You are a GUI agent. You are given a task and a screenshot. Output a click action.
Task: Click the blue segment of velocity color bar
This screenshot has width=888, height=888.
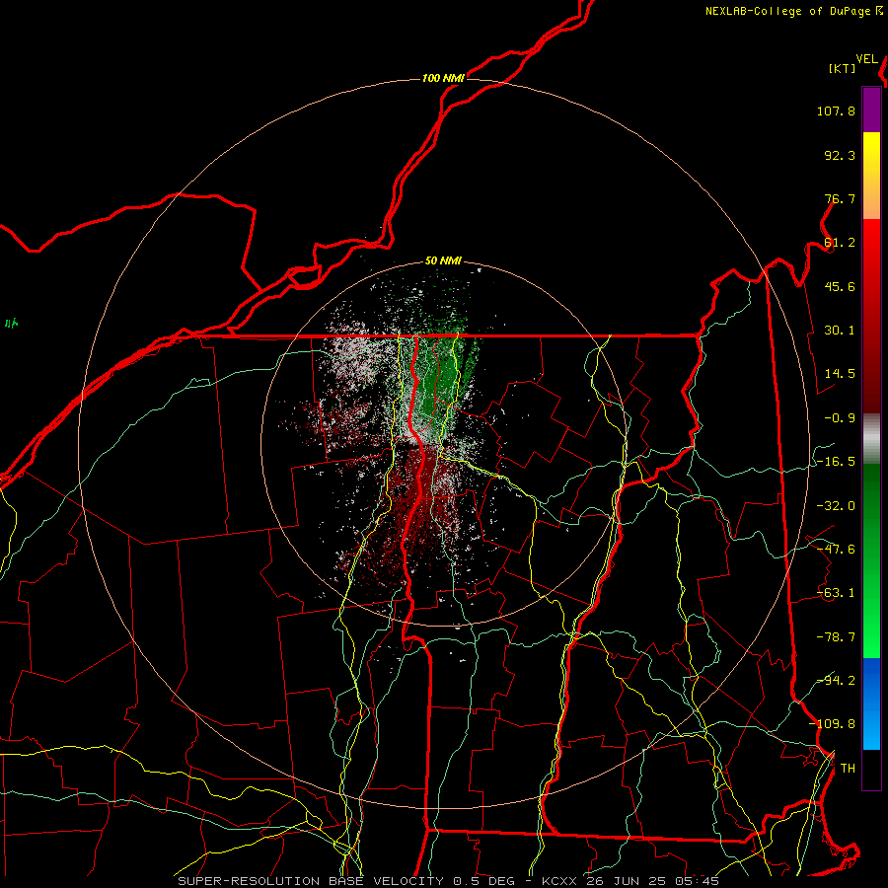(871, 703)
